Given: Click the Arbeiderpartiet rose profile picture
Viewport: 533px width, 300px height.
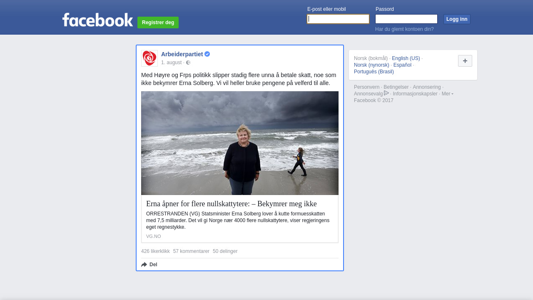Looking at the screenshot, I should 149,58.
